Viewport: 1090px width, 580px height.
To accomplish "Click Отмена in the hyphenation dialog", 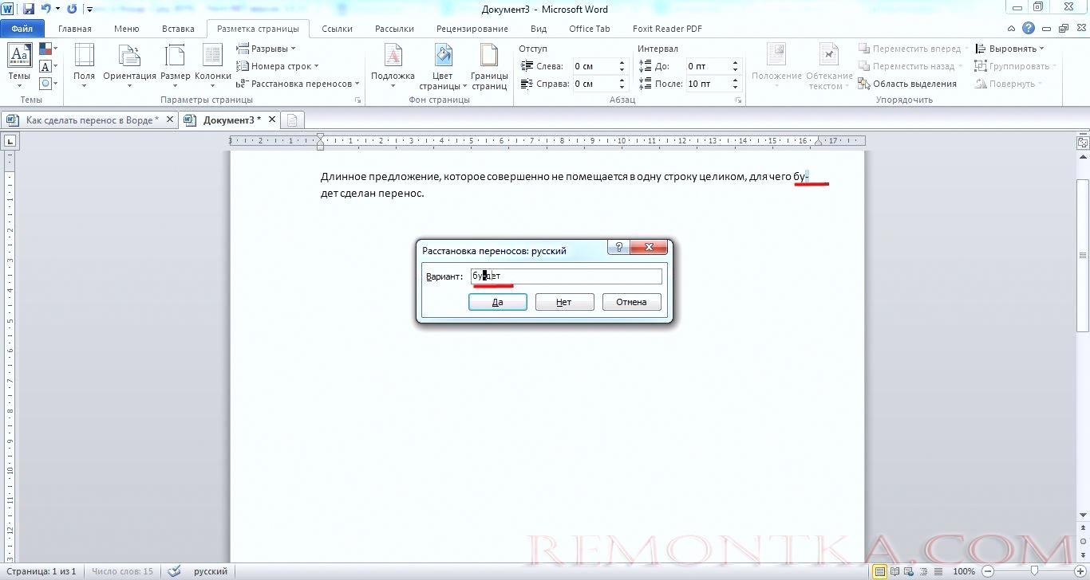I will coord(631,302).
